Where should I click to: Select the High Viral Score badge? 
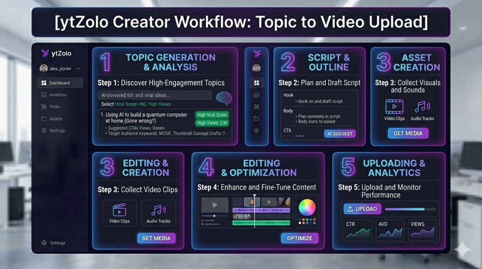click(212, 115)
